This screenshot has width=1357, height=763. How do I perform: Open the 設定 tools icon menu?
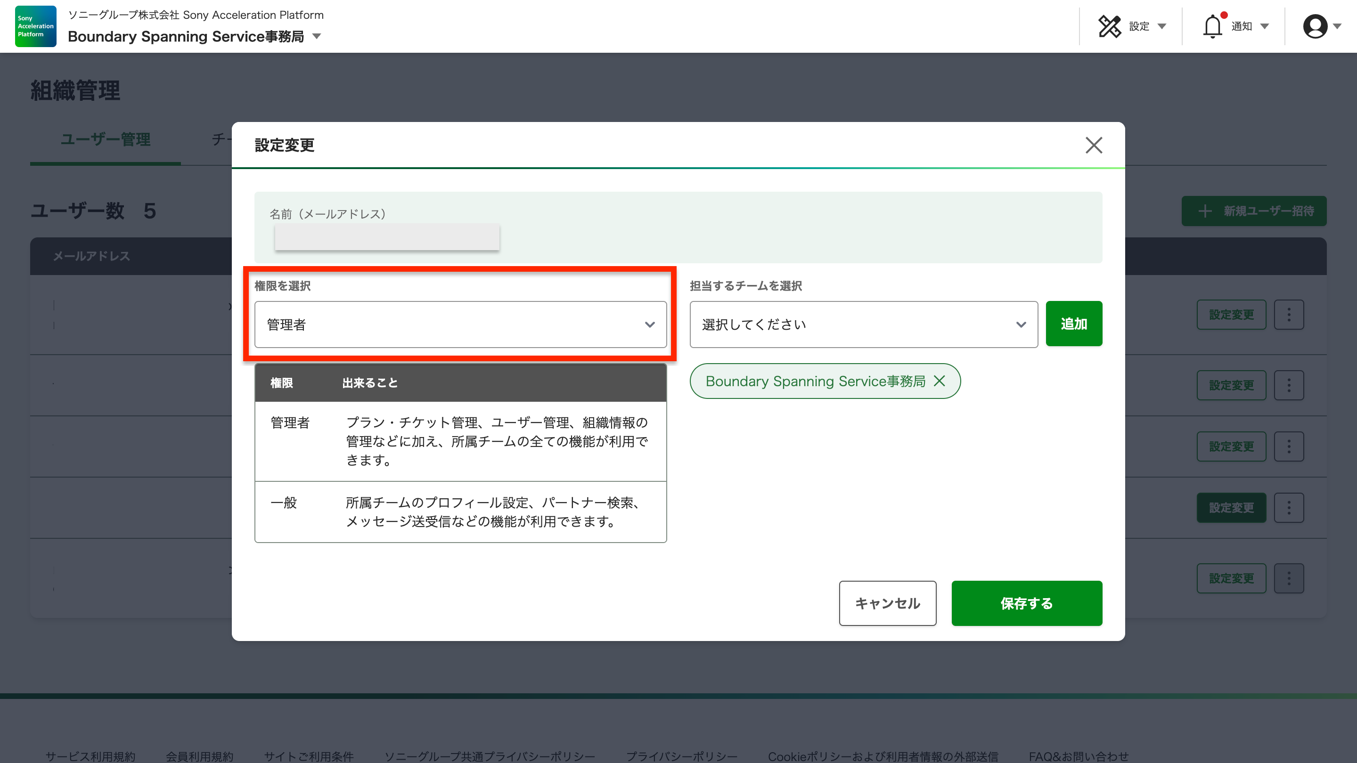pyautogui.click(x=1110, y=26)
